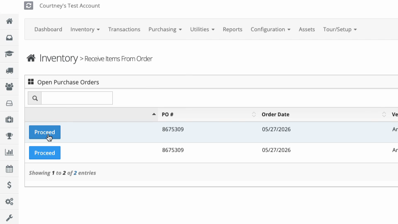
Task: Click the dollar sign sidebar icon
Action: [10, 185]
